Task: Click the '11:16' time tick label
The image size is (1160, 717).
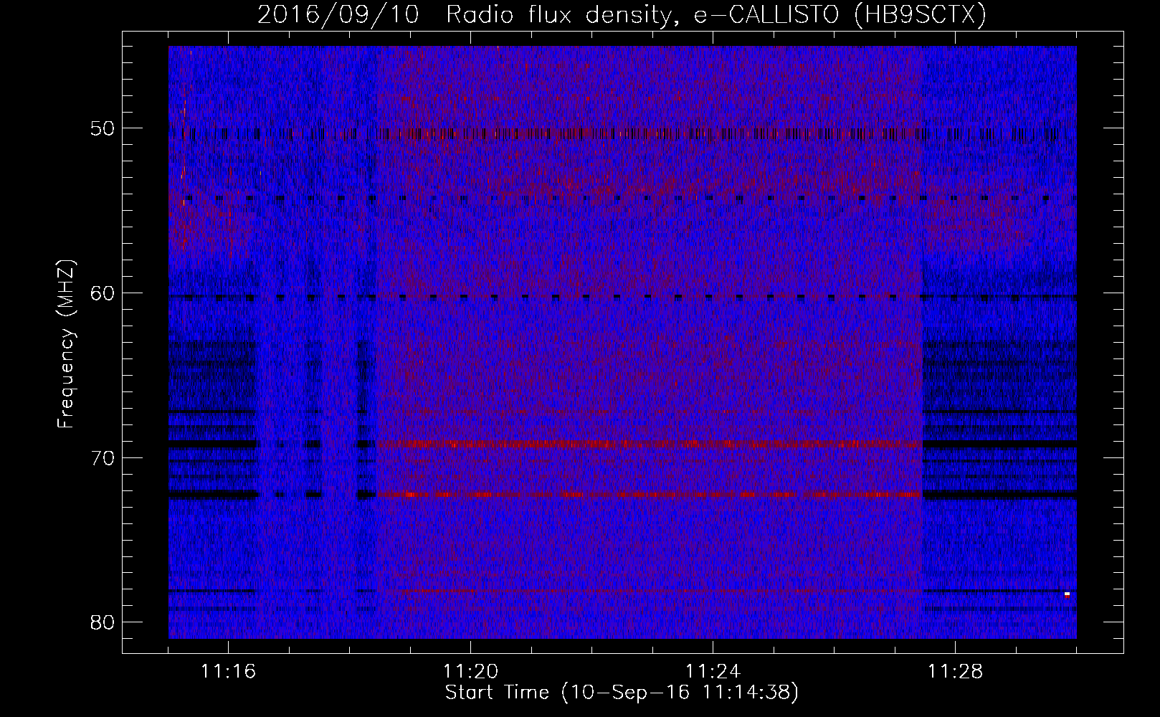Action: [x=228, y=672]
